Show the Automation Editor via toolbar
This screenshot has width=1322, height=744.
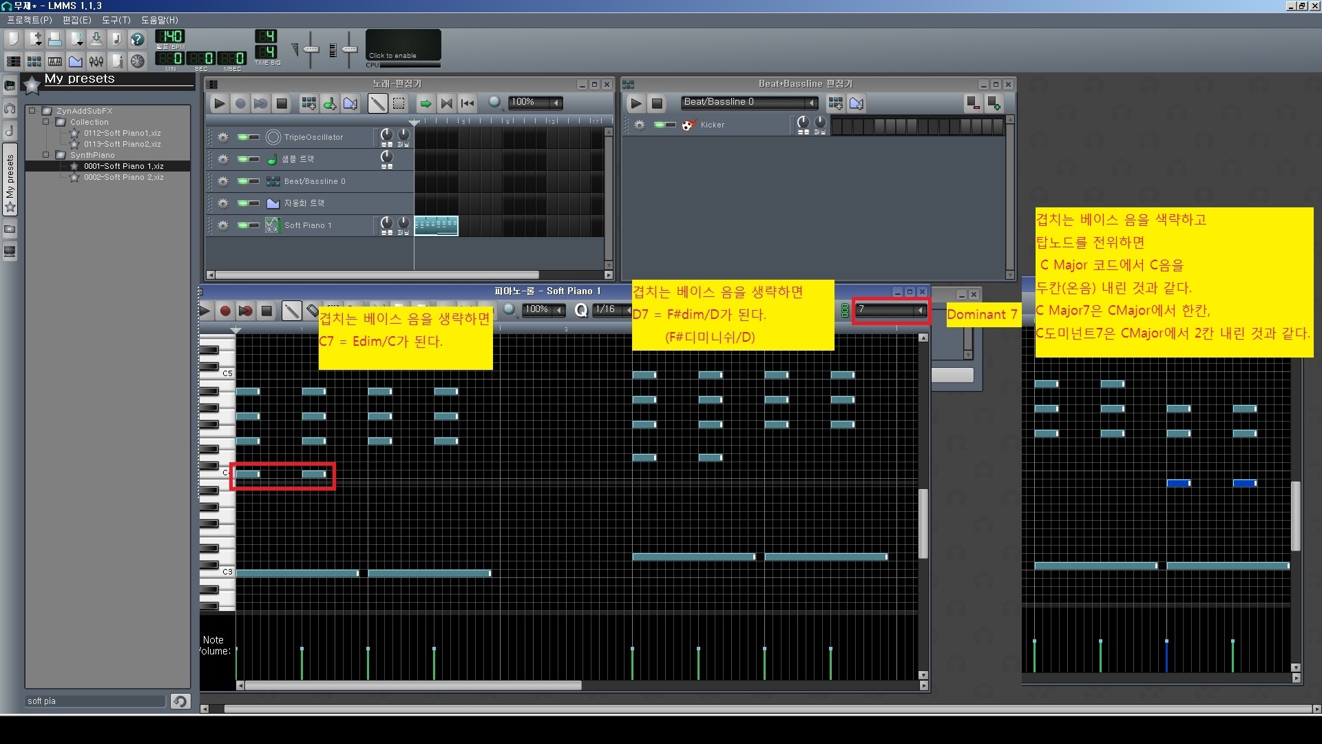[x=76, y=61]
